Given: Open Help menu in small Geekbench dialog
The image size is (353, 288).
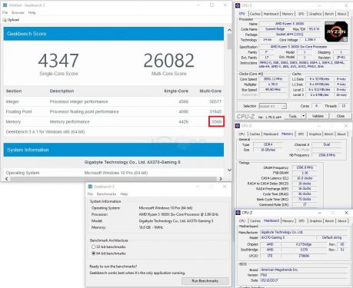Looking at the screenshot, I should coord(124,194).
